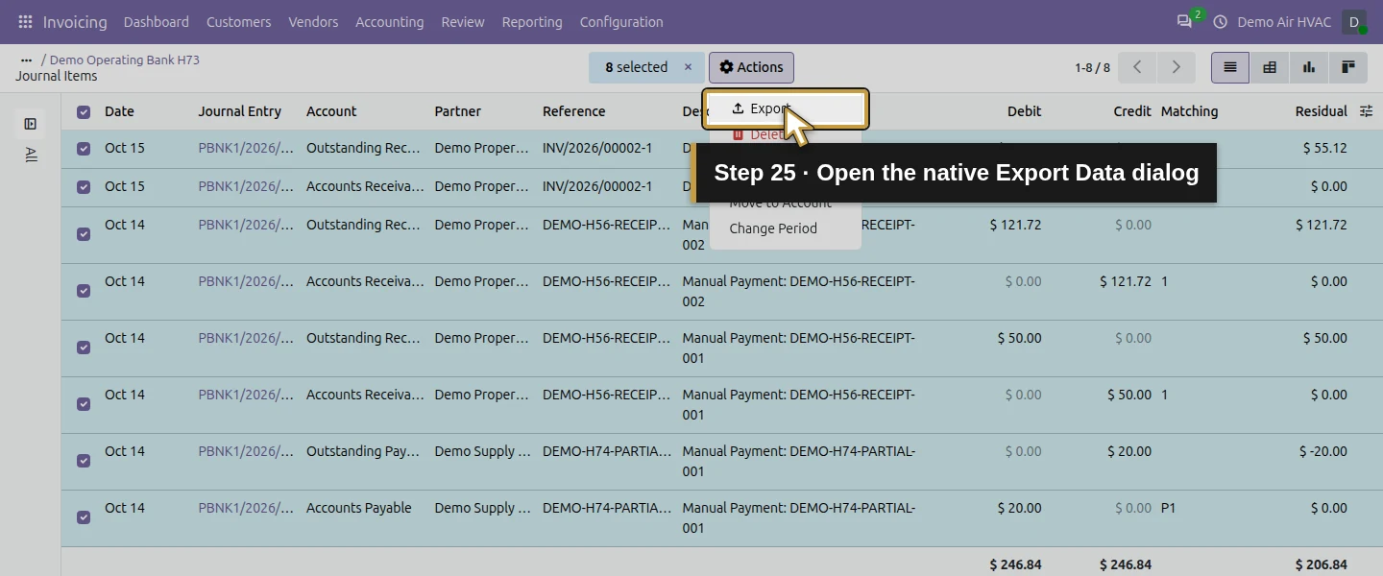This screenshot has height=576, width=1383.
Task: Uncheck the $ 50.00 debit row checkbox
Action: click(x=84, y=348)
